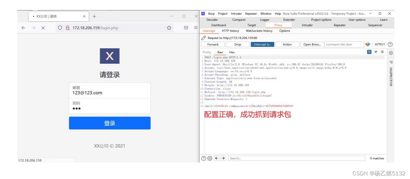Toggle the Intercept is on button
Image resolution: width=410 pixels, height=179 pixels.
262,44
